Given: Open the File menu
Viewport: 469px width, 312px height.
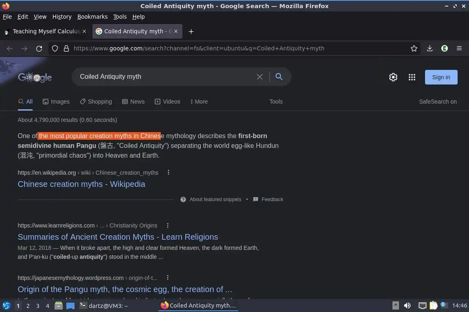Looking at the screenshot, I should click(7, 17).
